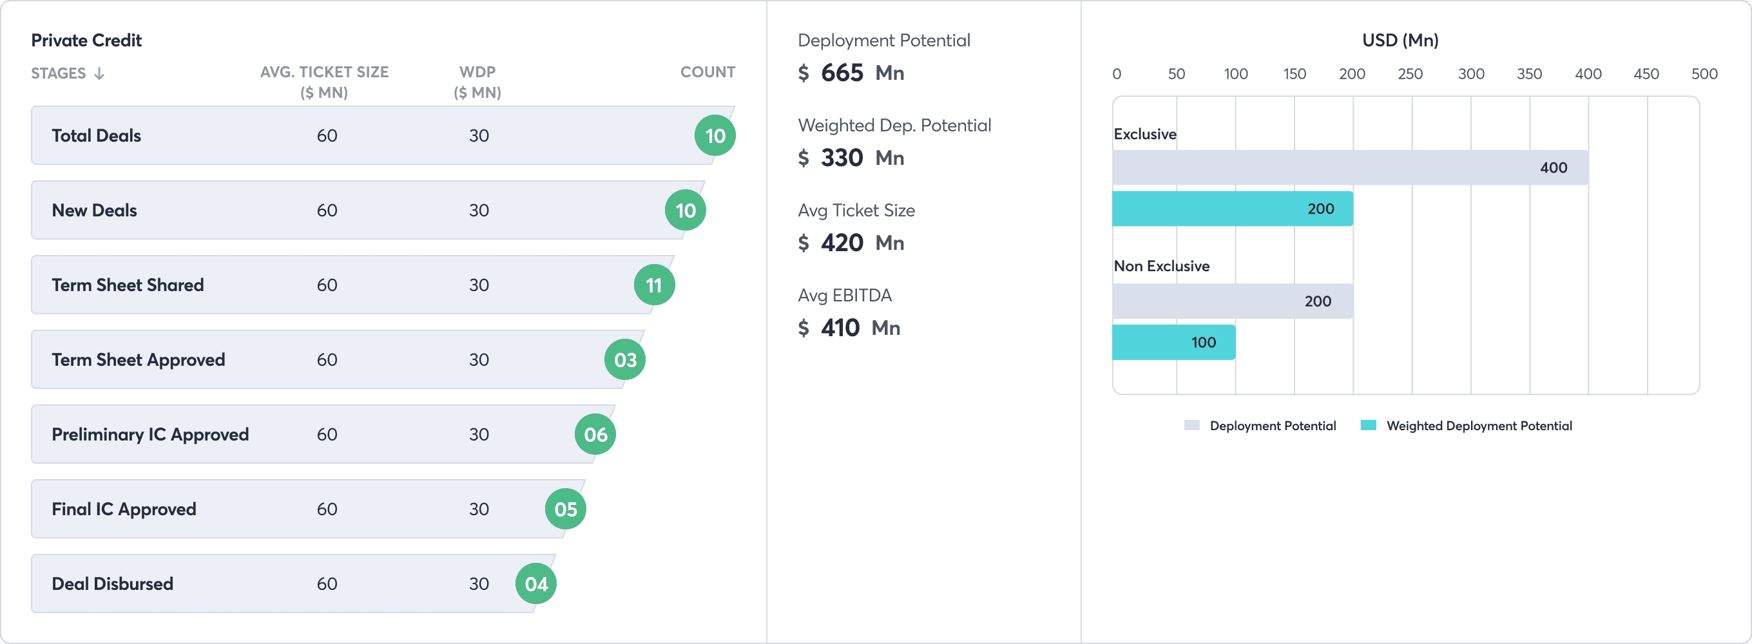
Task: Click the COUNT column header
Action: coord(708,72)
